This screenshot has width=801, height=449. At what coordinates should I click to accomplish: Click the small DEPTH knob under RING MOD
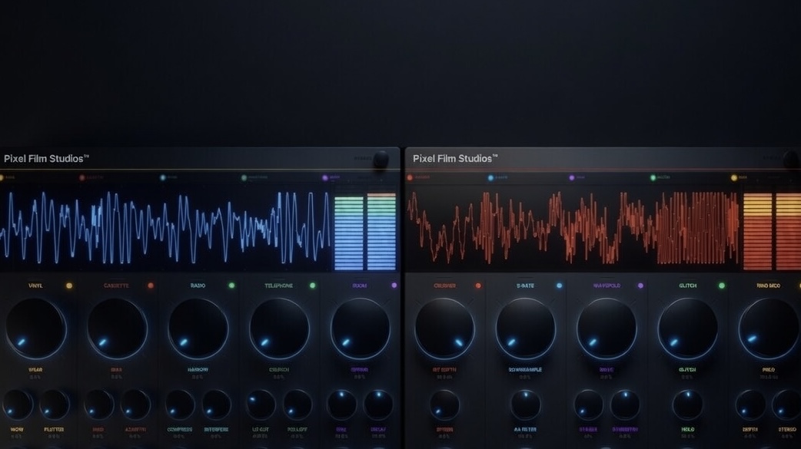point(750,405)
